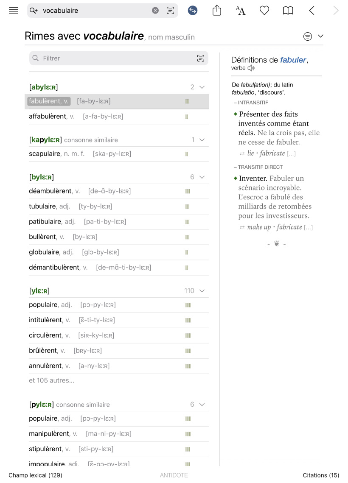Collapse the [abylɛːʀ] rhyme group
This screenshot has width=348, height=483.
point(202,87)
